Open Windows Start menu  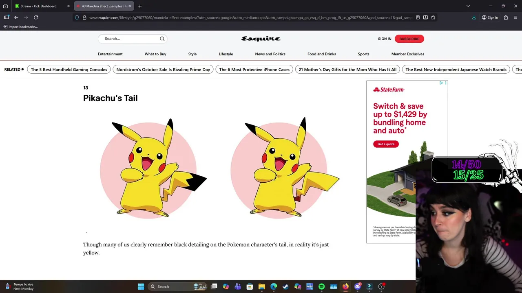click(141, 286)
